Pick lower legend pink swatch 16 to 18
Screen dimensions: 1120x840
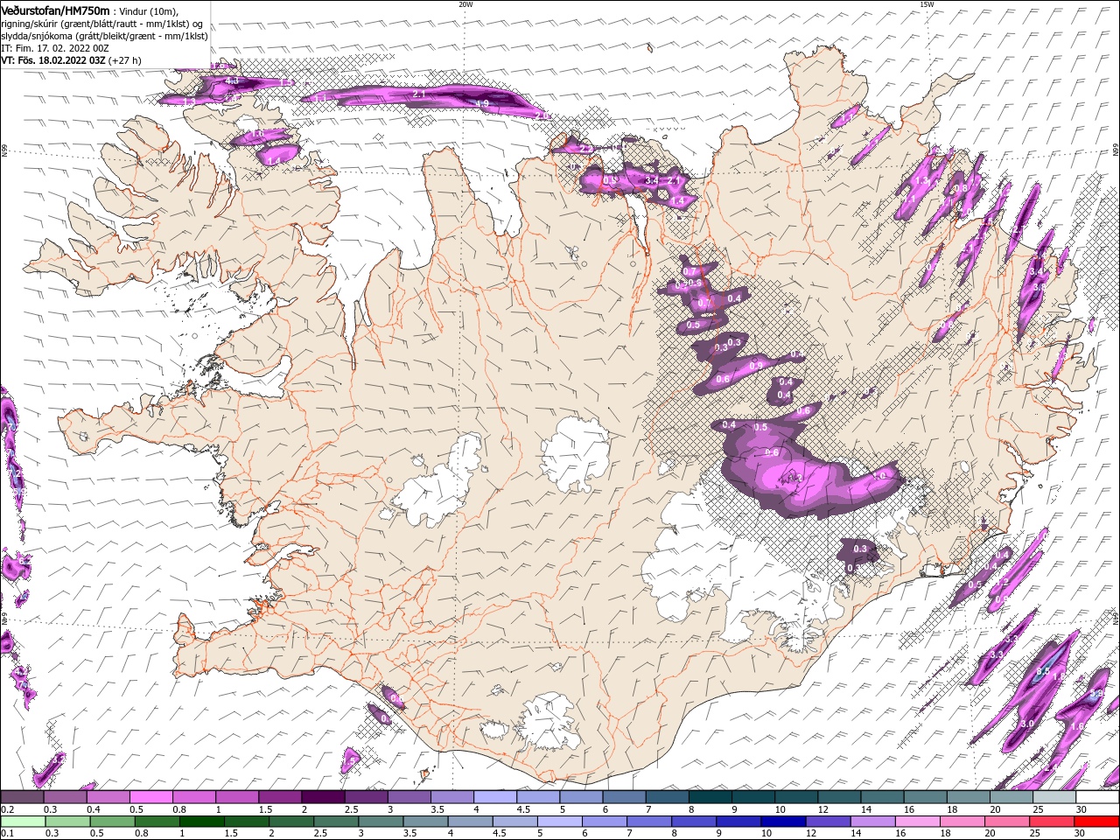tap(918, 822)
